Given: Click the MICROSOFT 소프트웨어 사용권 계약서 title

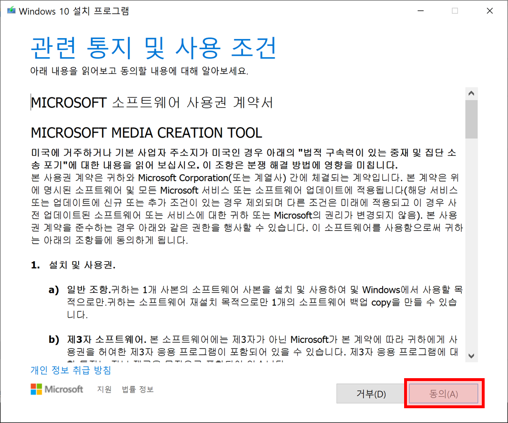Looking at the screenshot, I should pyautogui.click(x=152, y=103).
